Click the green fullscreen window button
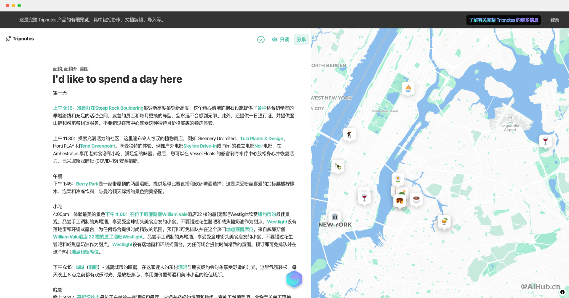 pos(19,5)
